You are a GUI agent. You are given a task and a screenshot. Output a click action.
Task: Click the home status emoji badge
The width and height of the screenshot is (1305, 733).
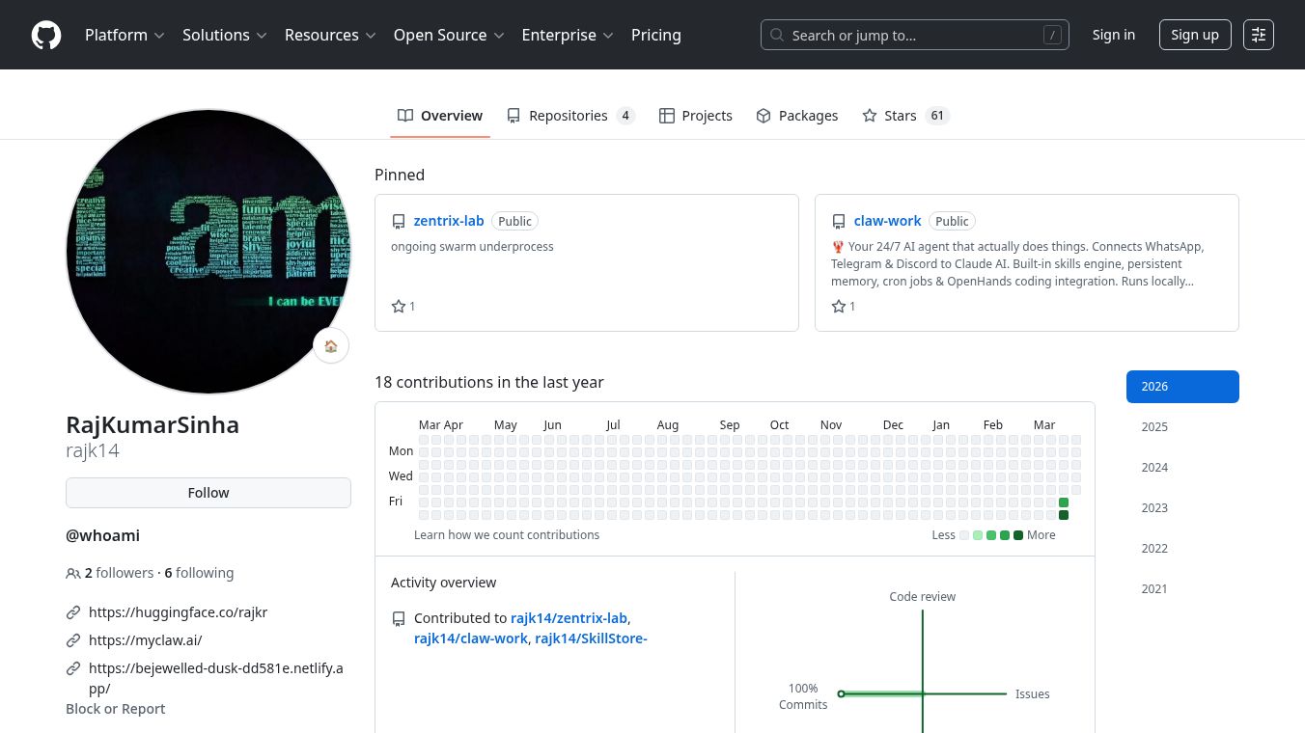(x=331, y=346)
